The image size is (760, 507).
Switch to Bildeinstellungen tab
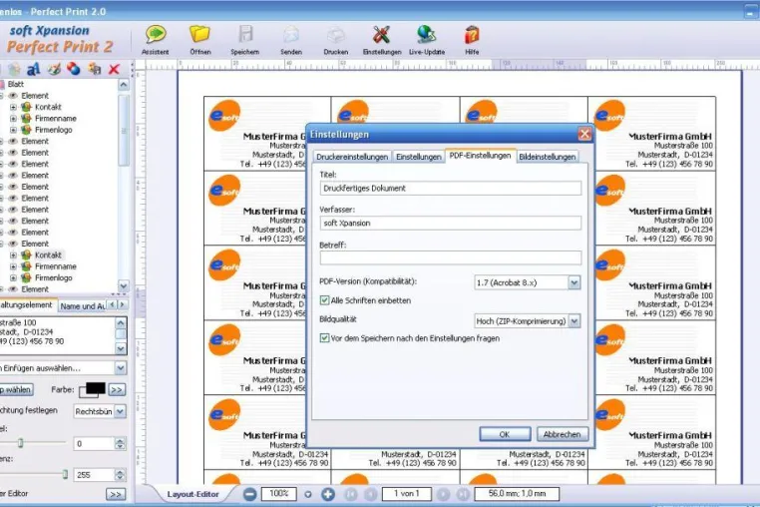coord(548,157)
